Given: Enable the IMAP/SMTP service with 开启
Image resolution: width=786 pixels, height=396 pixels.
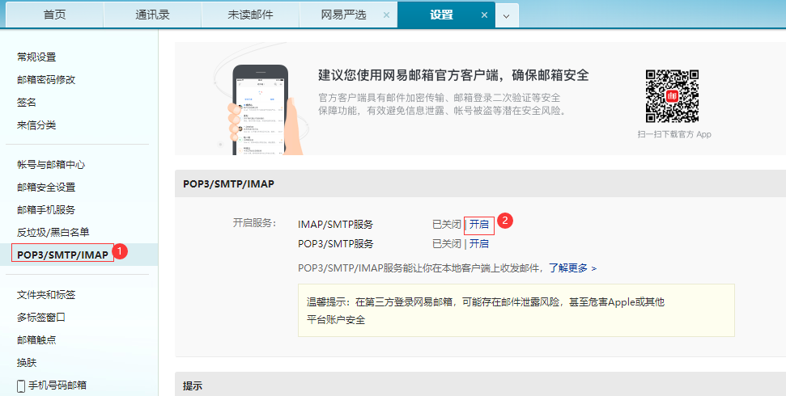Looking at the screenshot, I should 479,224.
